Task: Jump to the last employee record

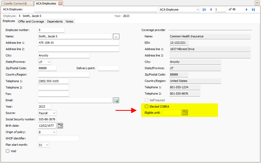Action: pyautogui.click(x=253, y=10)
